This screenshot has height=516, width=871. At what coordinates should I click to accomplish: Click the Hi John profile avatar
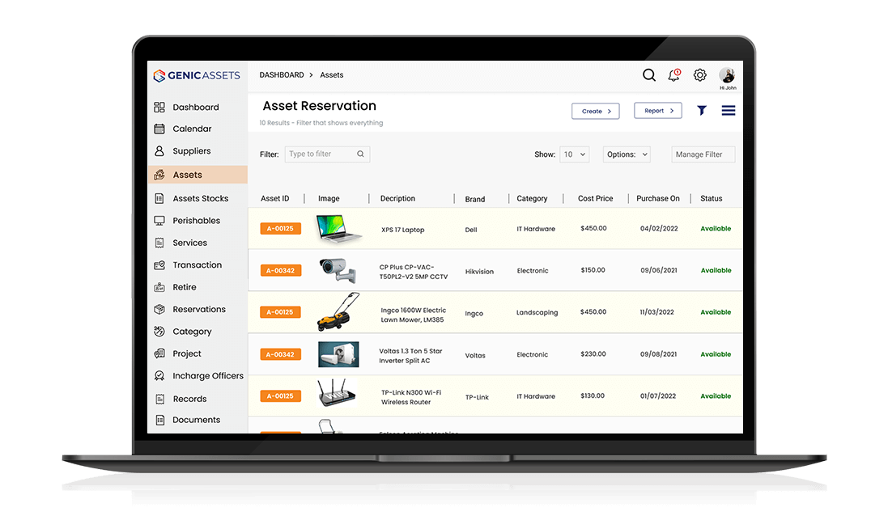click(x=727, y=75)
